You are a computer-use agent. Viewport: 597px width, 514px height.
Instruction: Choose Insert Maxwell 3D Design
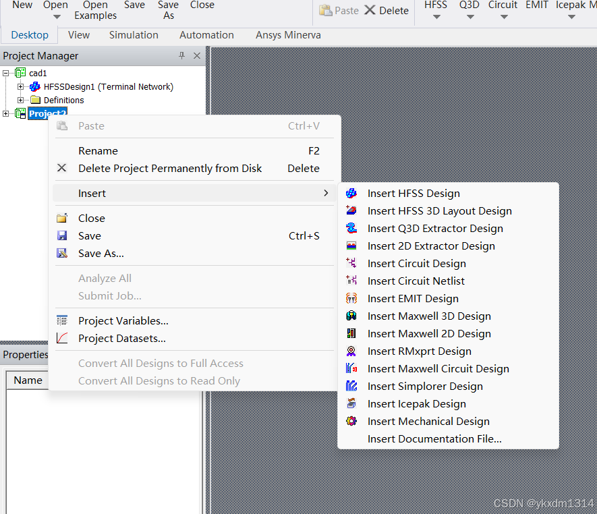click(x=448, y=316)
